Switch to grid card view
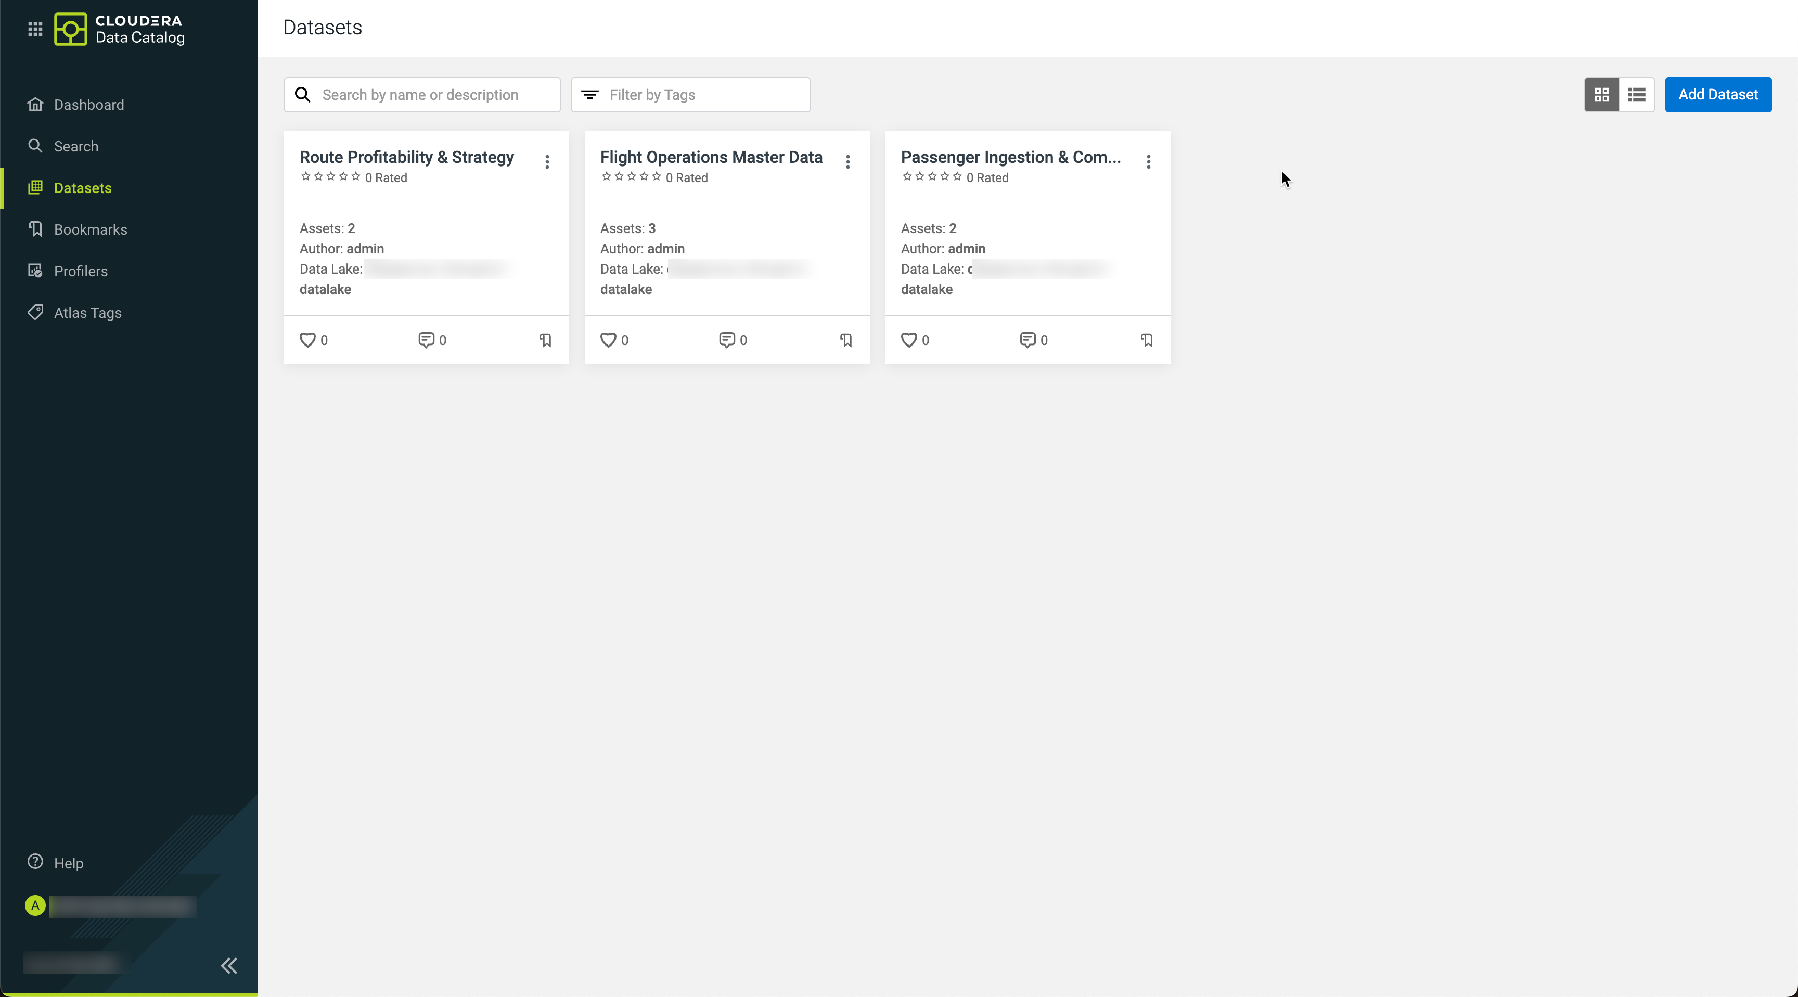The height and width of the screenshot is (997, 1798). point(1601,94)
